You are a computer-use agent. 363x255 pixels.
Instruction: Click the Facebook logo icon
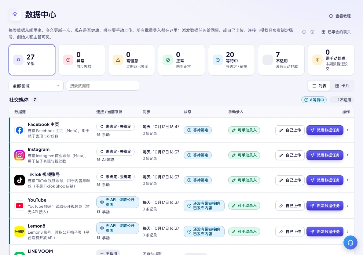coord(20,130)
